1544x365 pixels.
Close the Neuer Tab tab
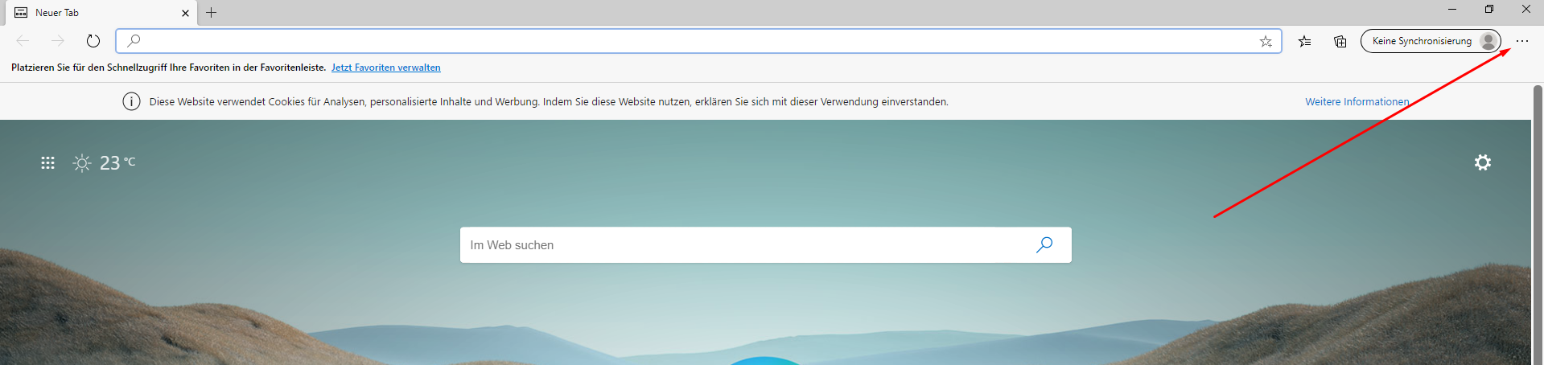pyautogui.click(x=185, y=13)
